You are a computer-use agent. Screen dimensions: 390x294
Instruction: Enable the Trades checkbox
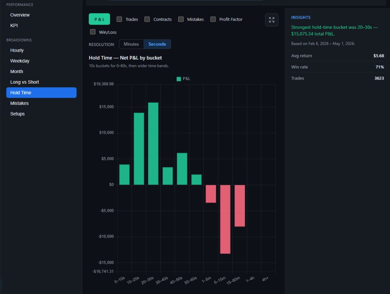[119, 19]
